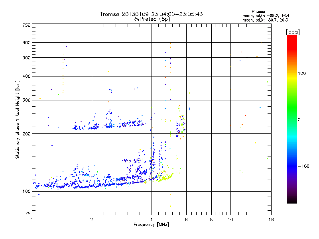Click the y-axis tick label '200'
The height and width of the screenshot is (239, 319).
tap(27, 134)
